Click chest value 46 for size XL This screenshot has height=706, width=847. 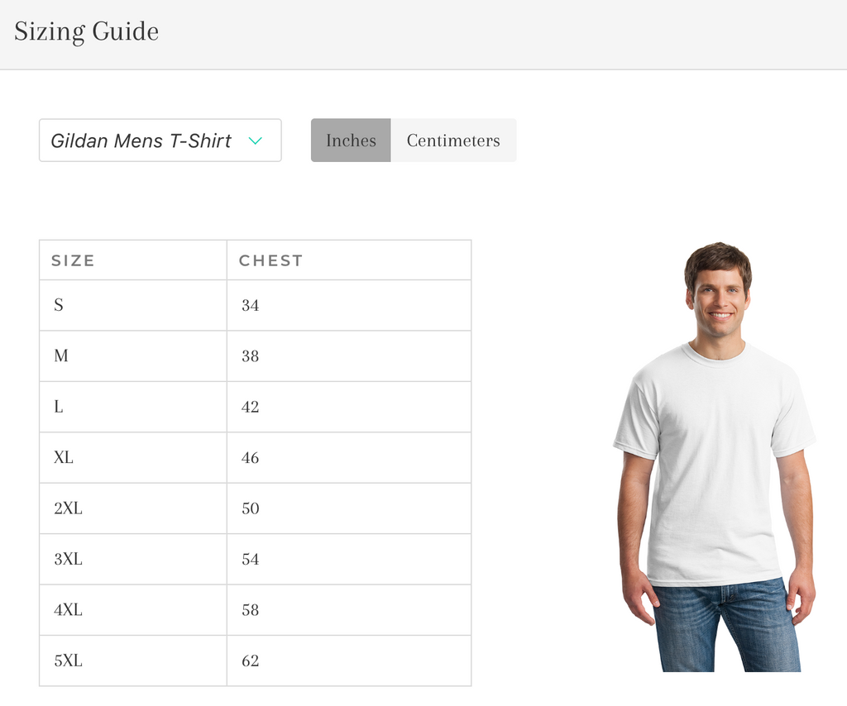[251, 458]
